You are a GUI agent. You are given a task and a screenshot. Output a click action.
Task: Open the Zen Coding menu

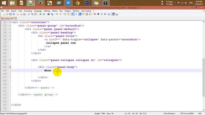[x=86, y=11]
